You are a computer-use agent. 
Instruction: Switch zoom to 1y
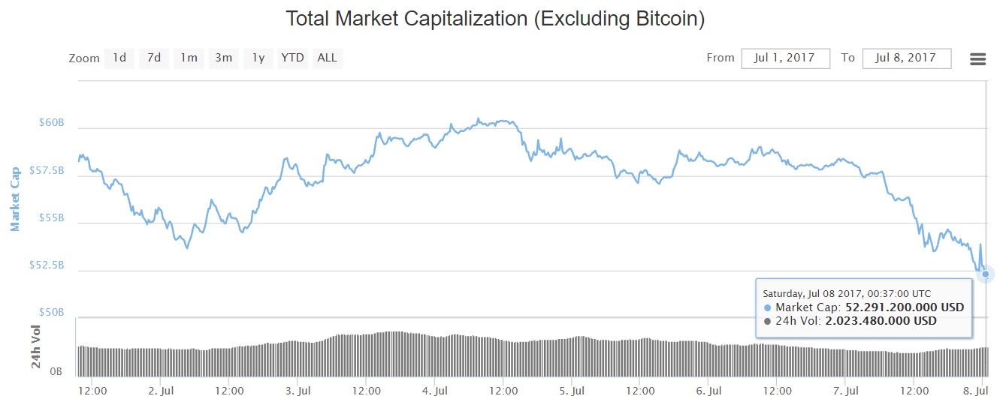258,58
